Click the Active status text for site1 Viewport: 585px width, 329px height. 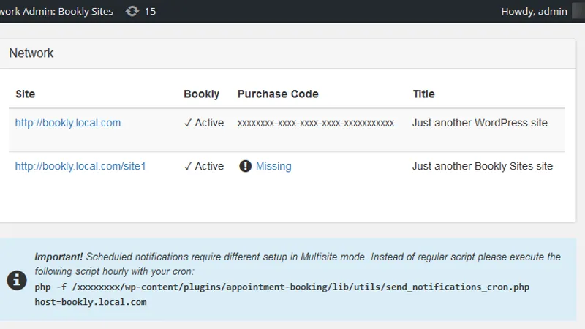coord(209,167)
